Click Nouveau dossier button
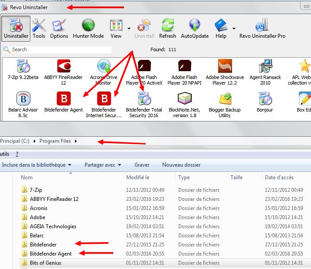 click(181, 165)
